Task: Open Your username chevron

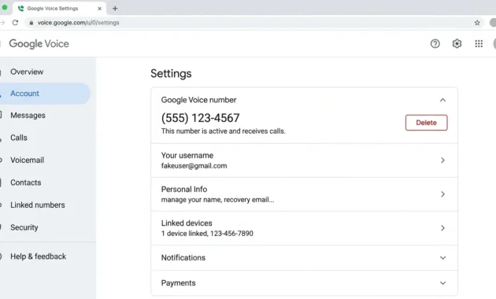Action: coord(442,161)
